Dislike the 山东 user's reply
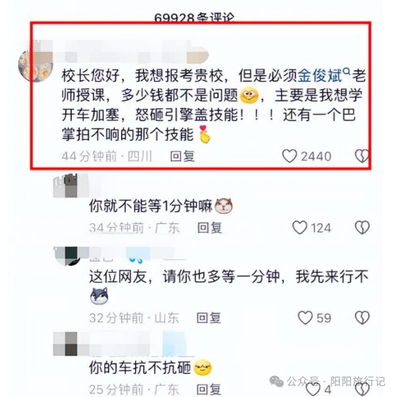The image size is (398, 397). click(362, 317)
